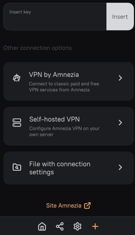Open the Share tab icon
This screenshot has height=235, width=135.
pyautogui.click(x=60, y=226)
